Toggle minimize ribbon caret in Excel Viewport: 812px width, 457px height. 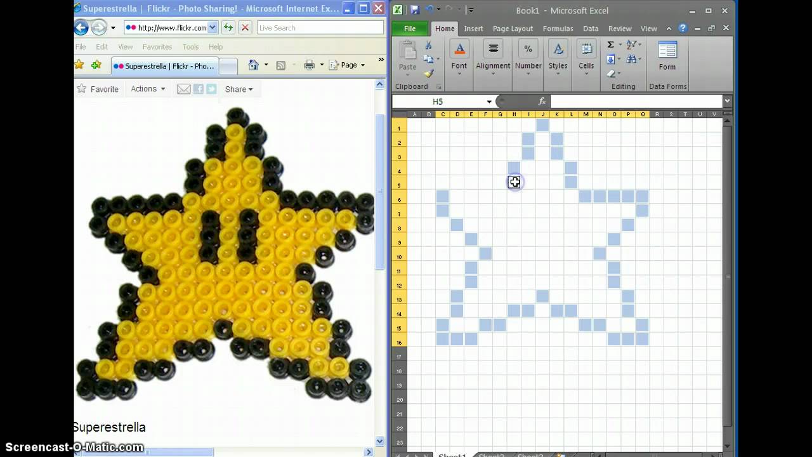(x=669, y=29)
